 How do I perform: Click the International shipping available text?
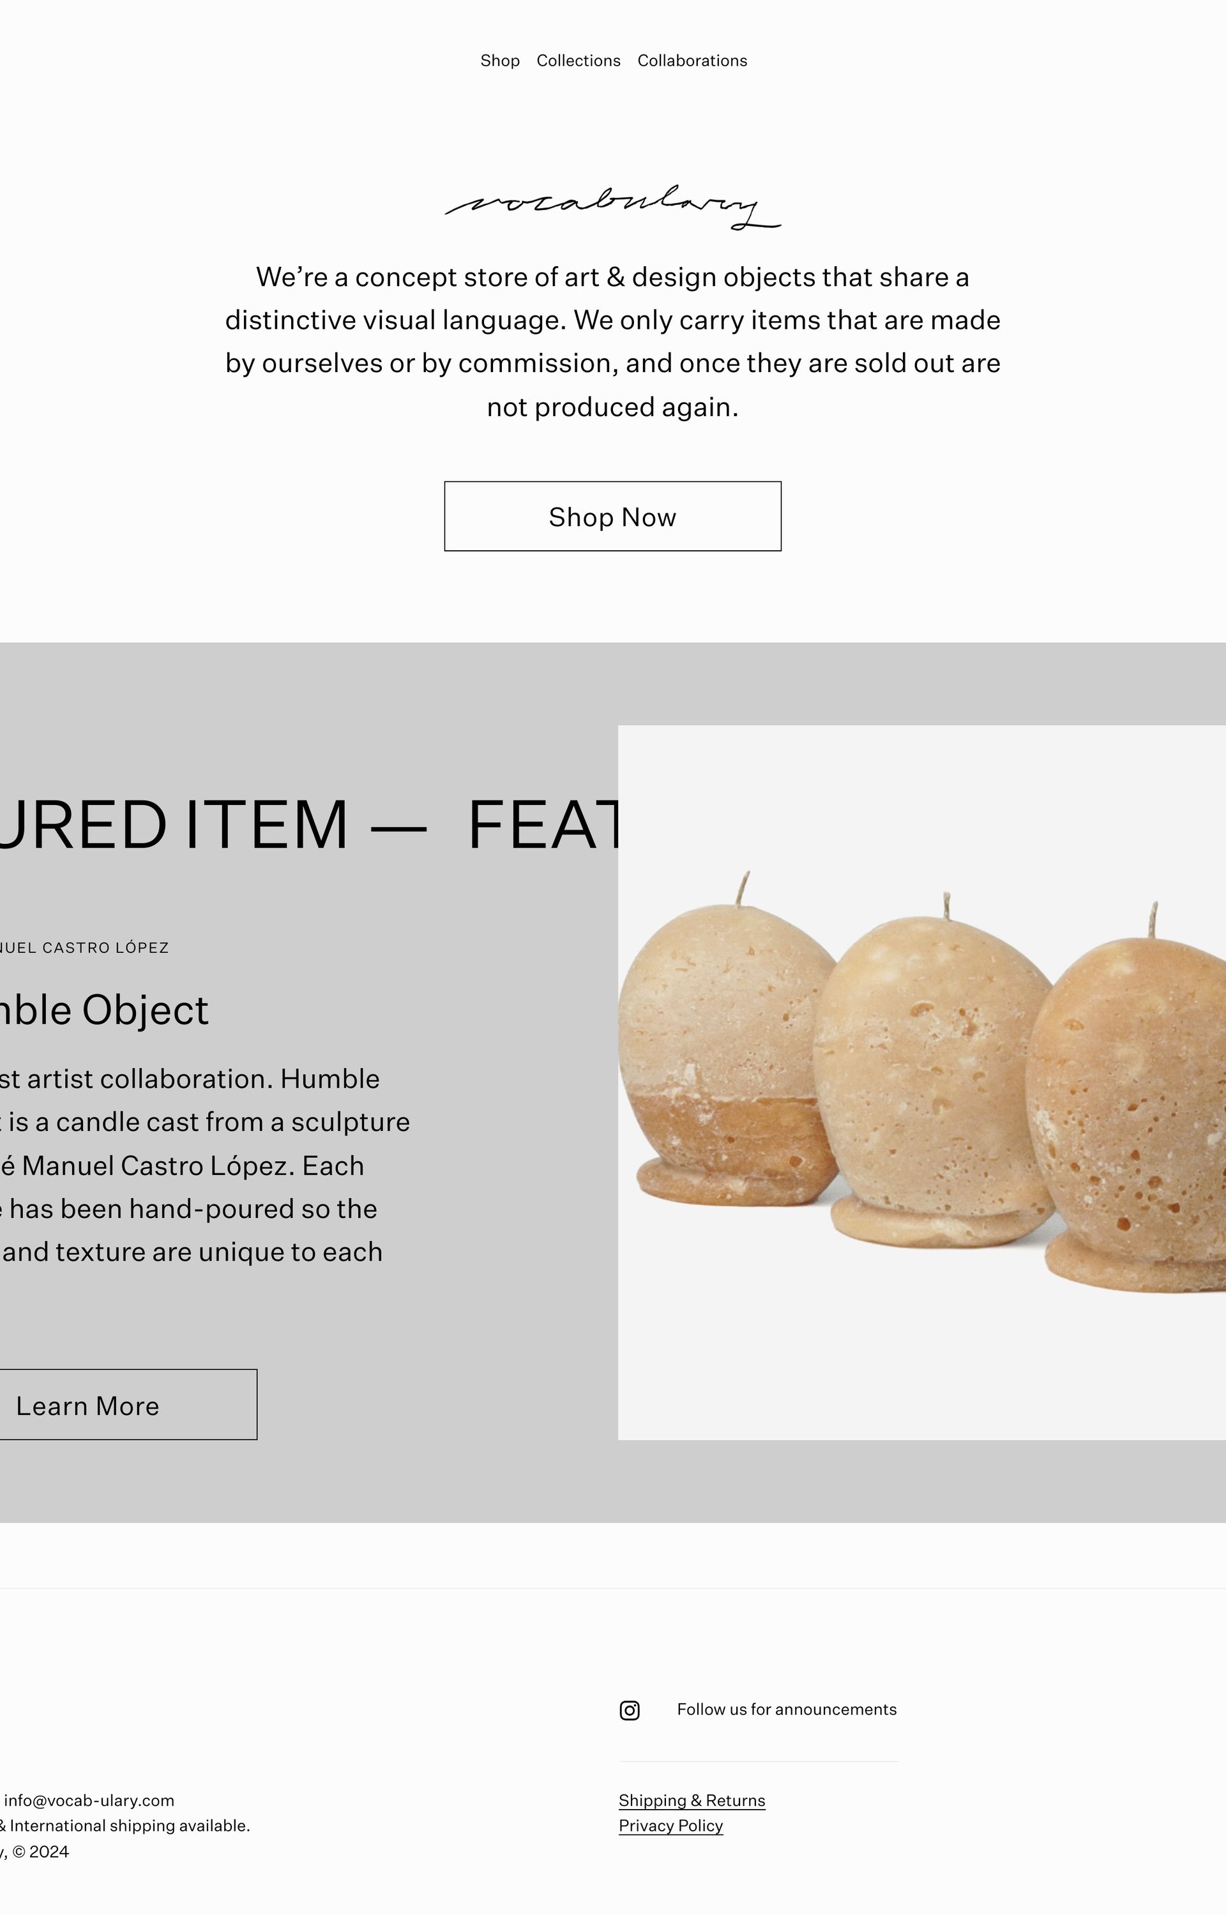pyautogui.click(x=130, y=1826)
